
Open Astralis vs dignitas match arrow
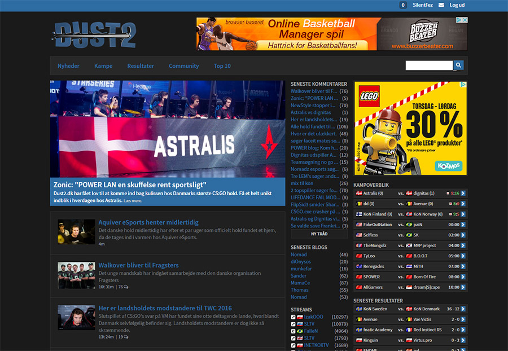click(x=463, y=194)
